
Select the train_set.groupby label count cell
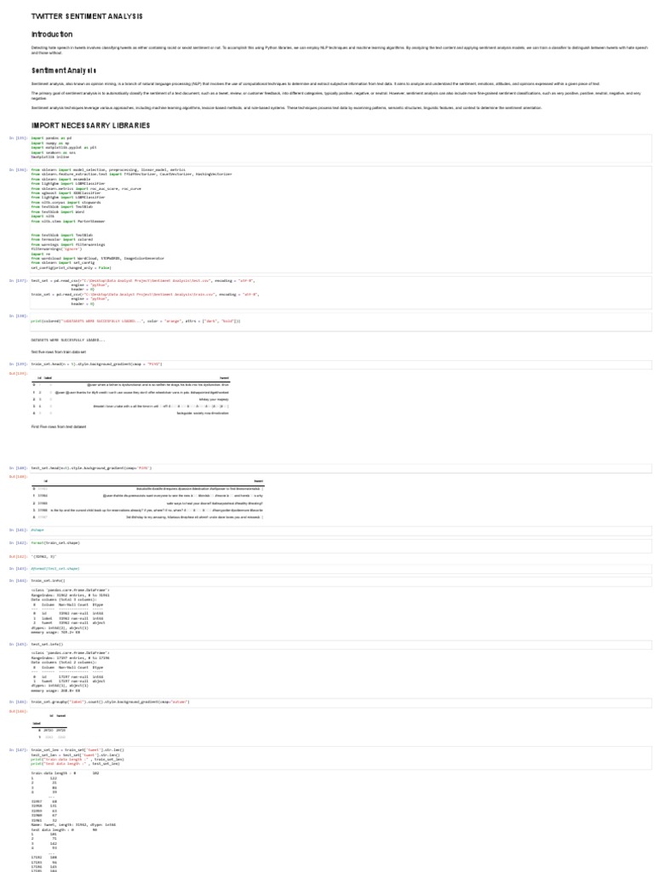pyautogui.click(x=341, y=702)
